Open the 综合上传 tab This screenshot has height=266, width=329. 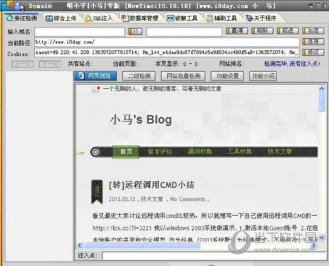click(61, 18)
